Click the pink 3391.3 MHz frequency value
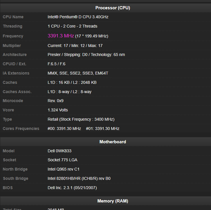This screenshot has height=210, width=211. (61, 36)
